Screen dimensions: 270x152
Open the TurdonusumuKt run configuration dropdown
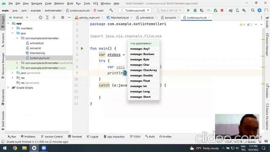click(135, 10)
